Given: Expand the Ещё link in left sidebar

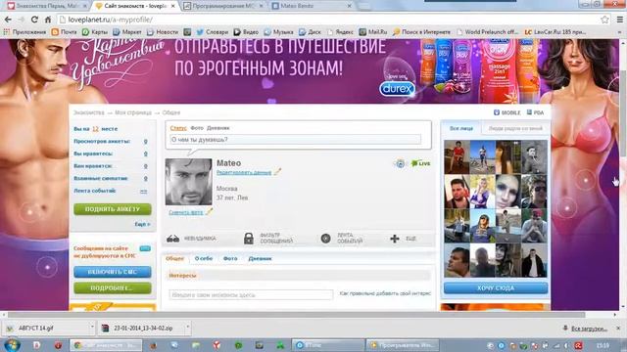Looking at the screenshot, I should pos(142,224).
